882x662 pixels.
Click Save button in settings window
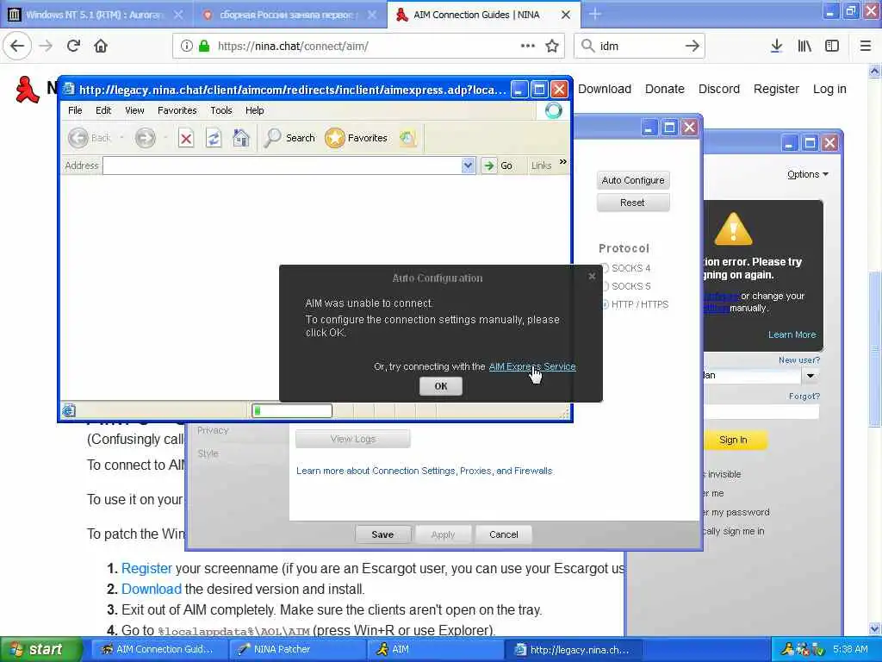(x=382, y=534)
